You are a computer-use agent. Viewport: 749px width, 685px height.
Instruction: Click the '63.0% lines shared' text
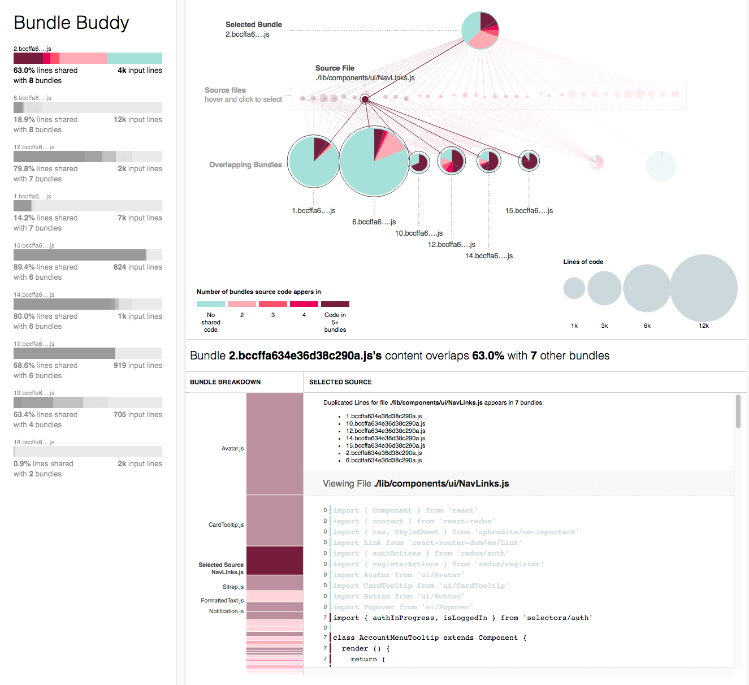[46, 71]
